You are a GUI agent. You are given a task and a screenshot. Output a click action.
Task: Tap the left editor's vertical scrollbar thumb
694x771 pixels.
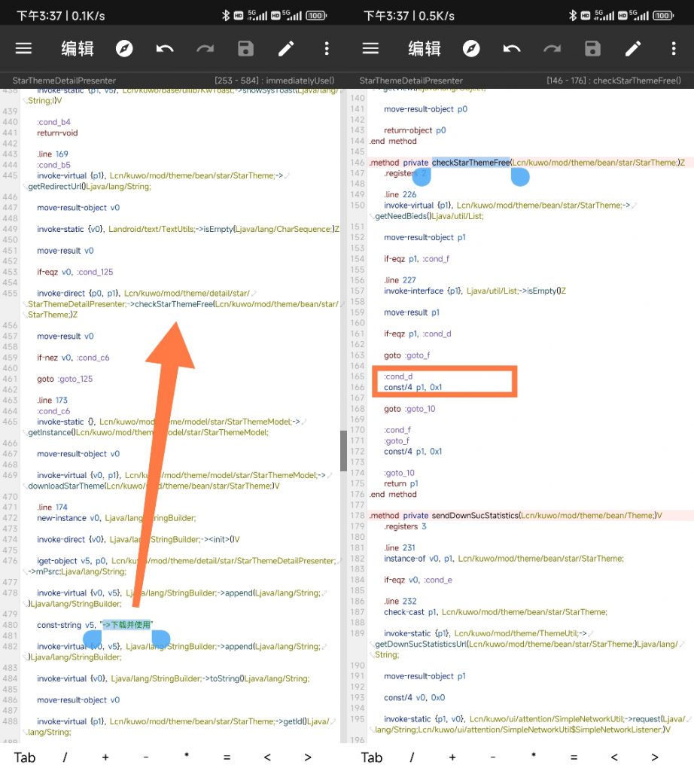click(343, 450)
